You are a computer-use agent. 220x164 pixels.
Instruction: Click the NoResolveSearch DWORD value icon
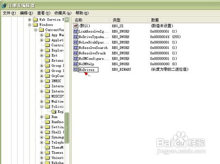pos(76,48)
